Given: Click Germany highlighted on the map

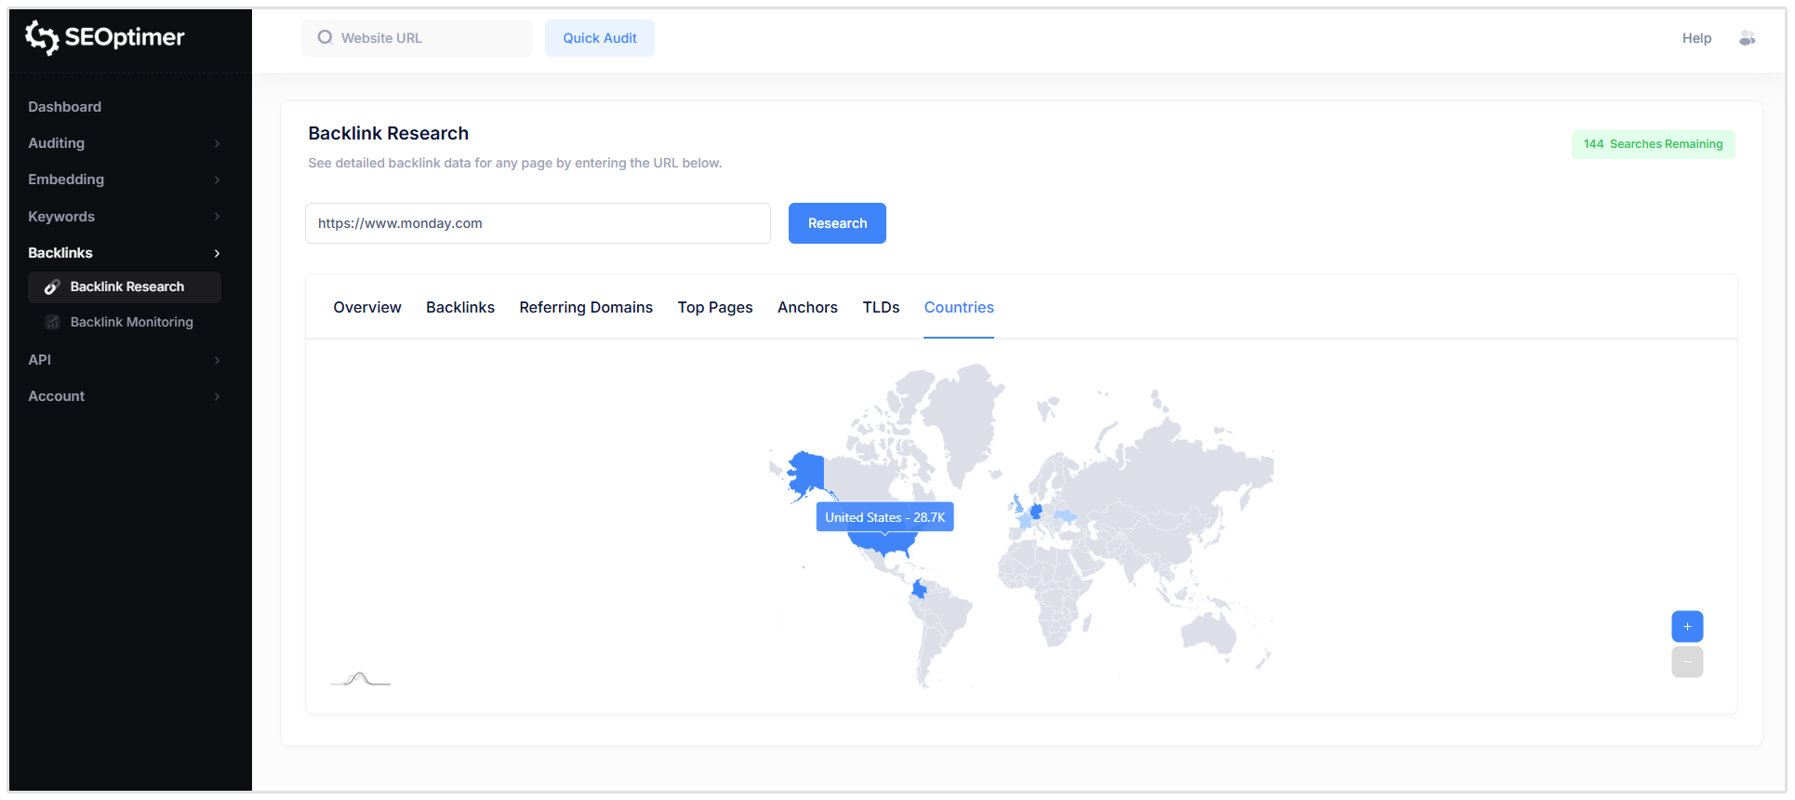Looking at the screenshot, I should [1036, 512].
